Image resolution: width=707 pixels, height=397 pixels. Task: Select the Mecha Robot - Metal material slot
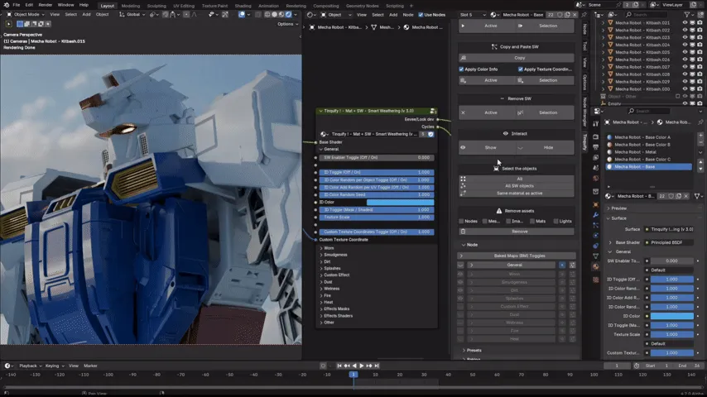click(x=649, y=152)
